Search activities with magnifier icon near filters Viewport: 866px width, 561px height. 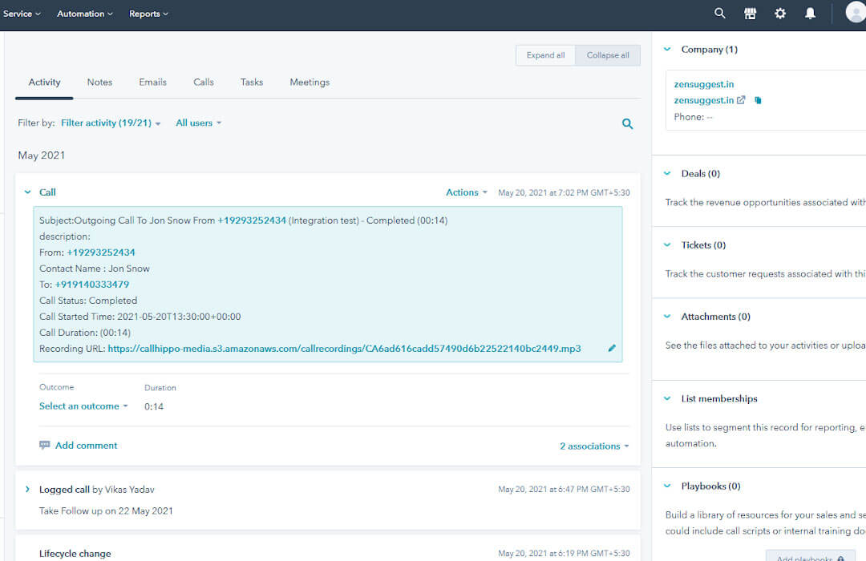point(627,123)
